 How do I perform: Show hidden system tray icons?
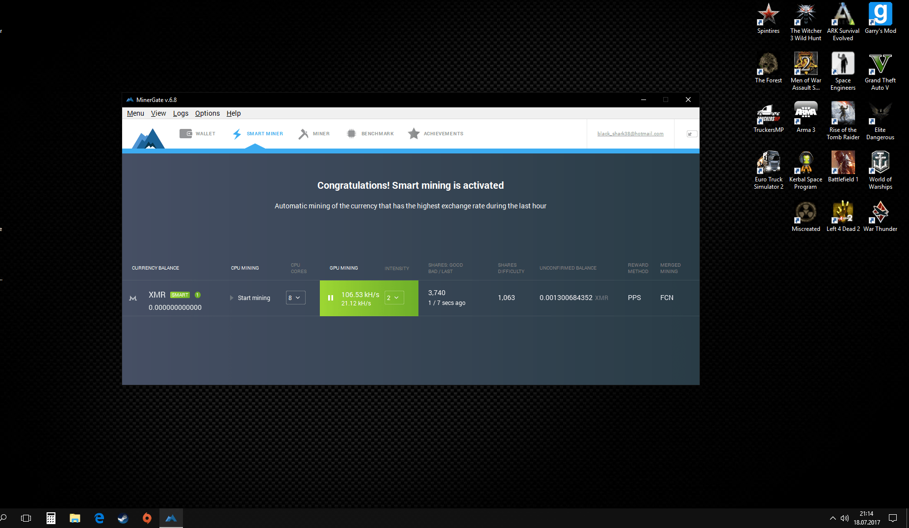832,518
